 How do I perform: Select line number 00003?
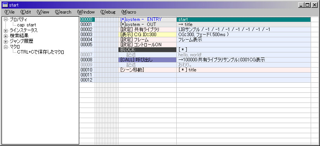pyautogui.click(x=87, y=35)
